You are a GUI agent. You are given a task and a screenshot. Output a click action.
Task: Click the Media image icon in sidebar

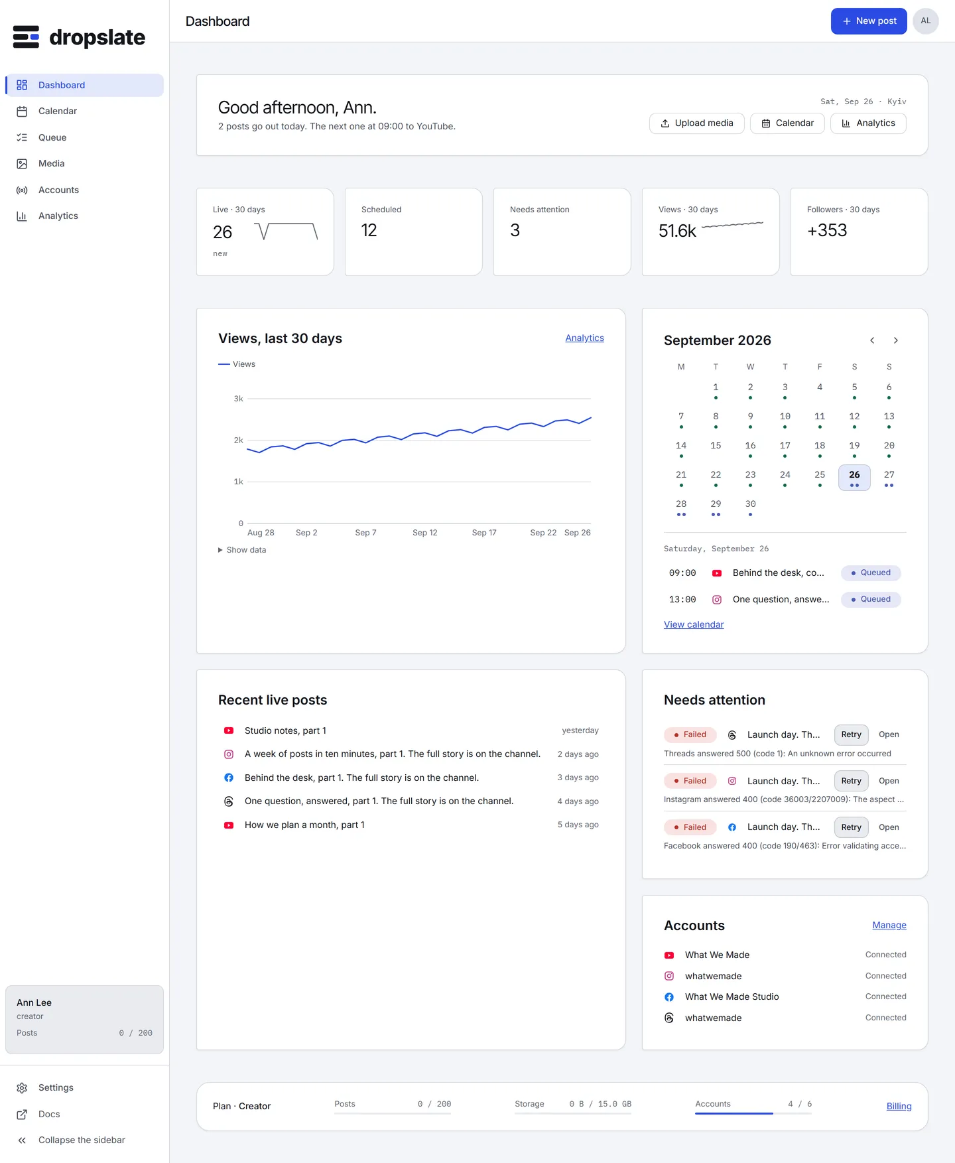pos(22,164)
